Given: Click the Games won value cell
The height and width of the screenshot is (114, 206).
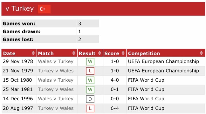Looking at the screenshot, I should click(x=88, y=24).
